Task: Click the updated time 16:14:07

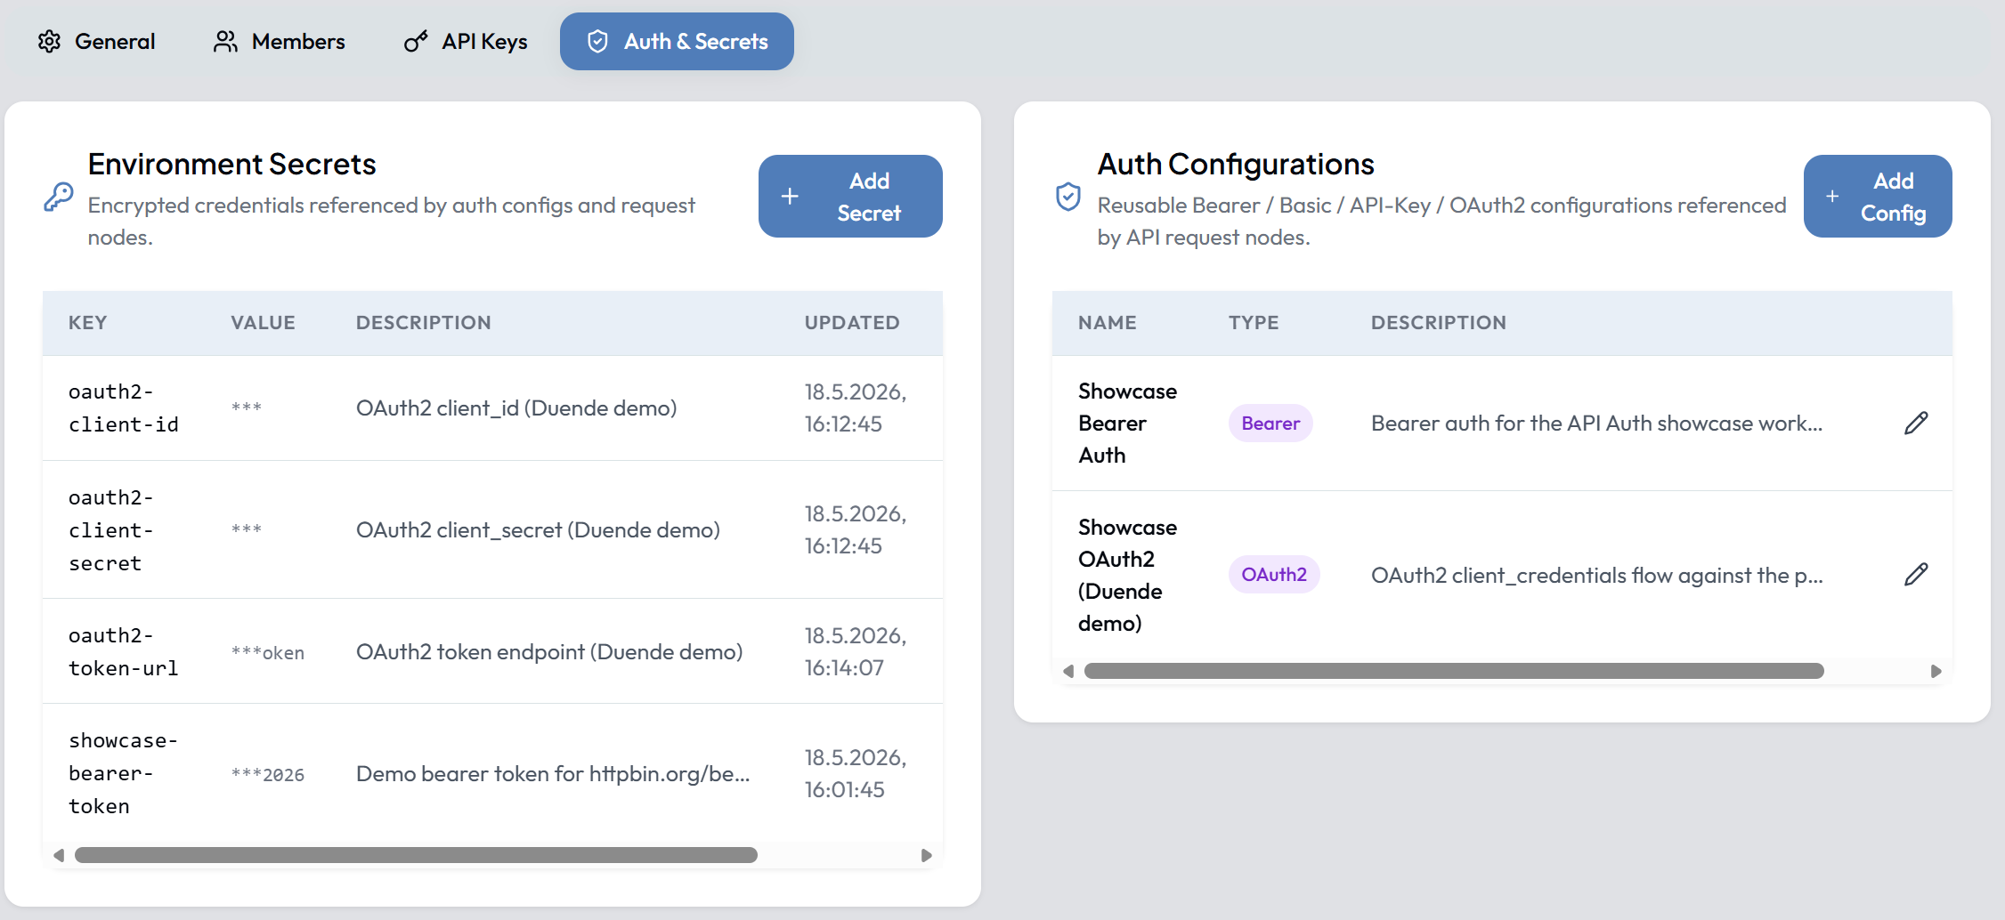Action: pos(844,668)
